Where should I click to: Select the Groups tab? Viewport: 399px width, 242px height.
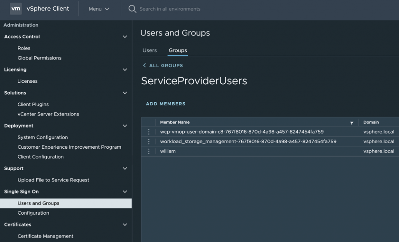click(x=178, y=50)
